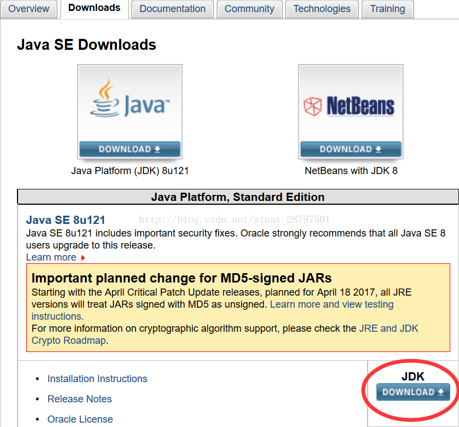
Task: Click the NetBeans with JDK 8 caption
Action: (x=351, y=171)
